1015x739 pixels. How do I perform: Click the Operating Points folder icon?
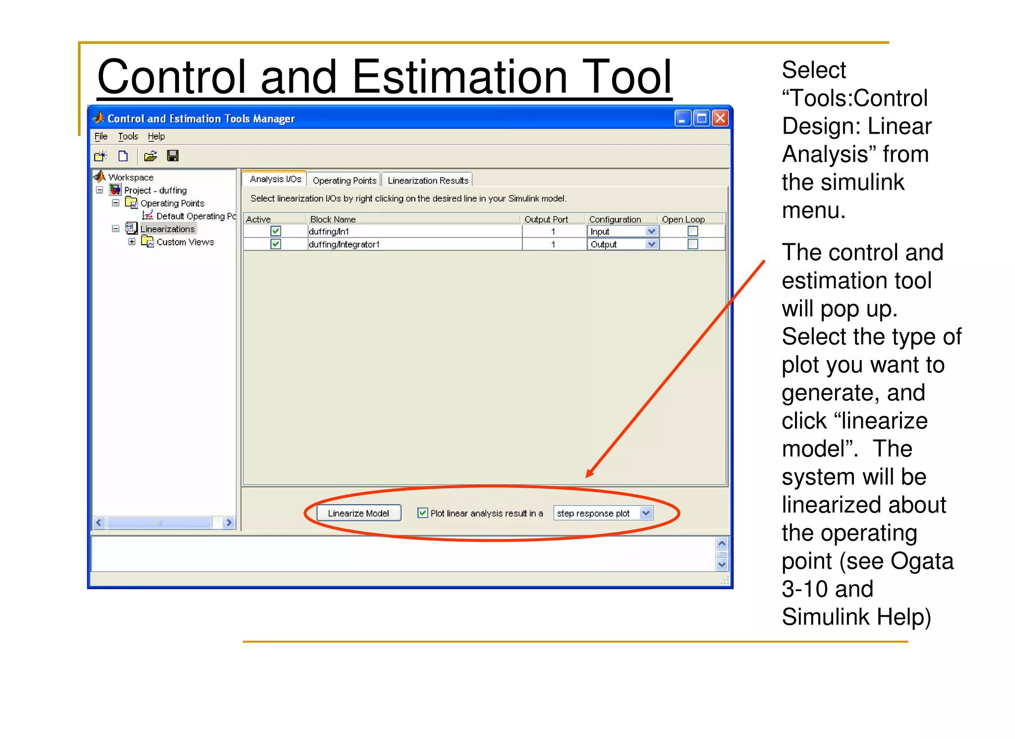pos(131,202)
